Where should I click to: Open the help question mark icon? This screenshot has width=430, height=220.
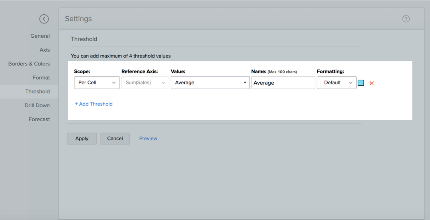(406, 19)
